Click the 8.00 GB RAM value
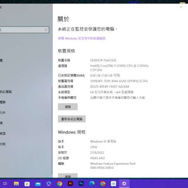Screen dimensions: 188x188 105,76
